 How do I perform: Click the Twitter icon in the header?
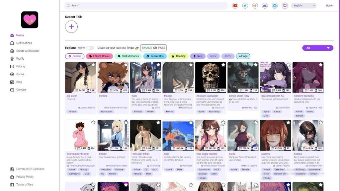click(x=245, y=6)
